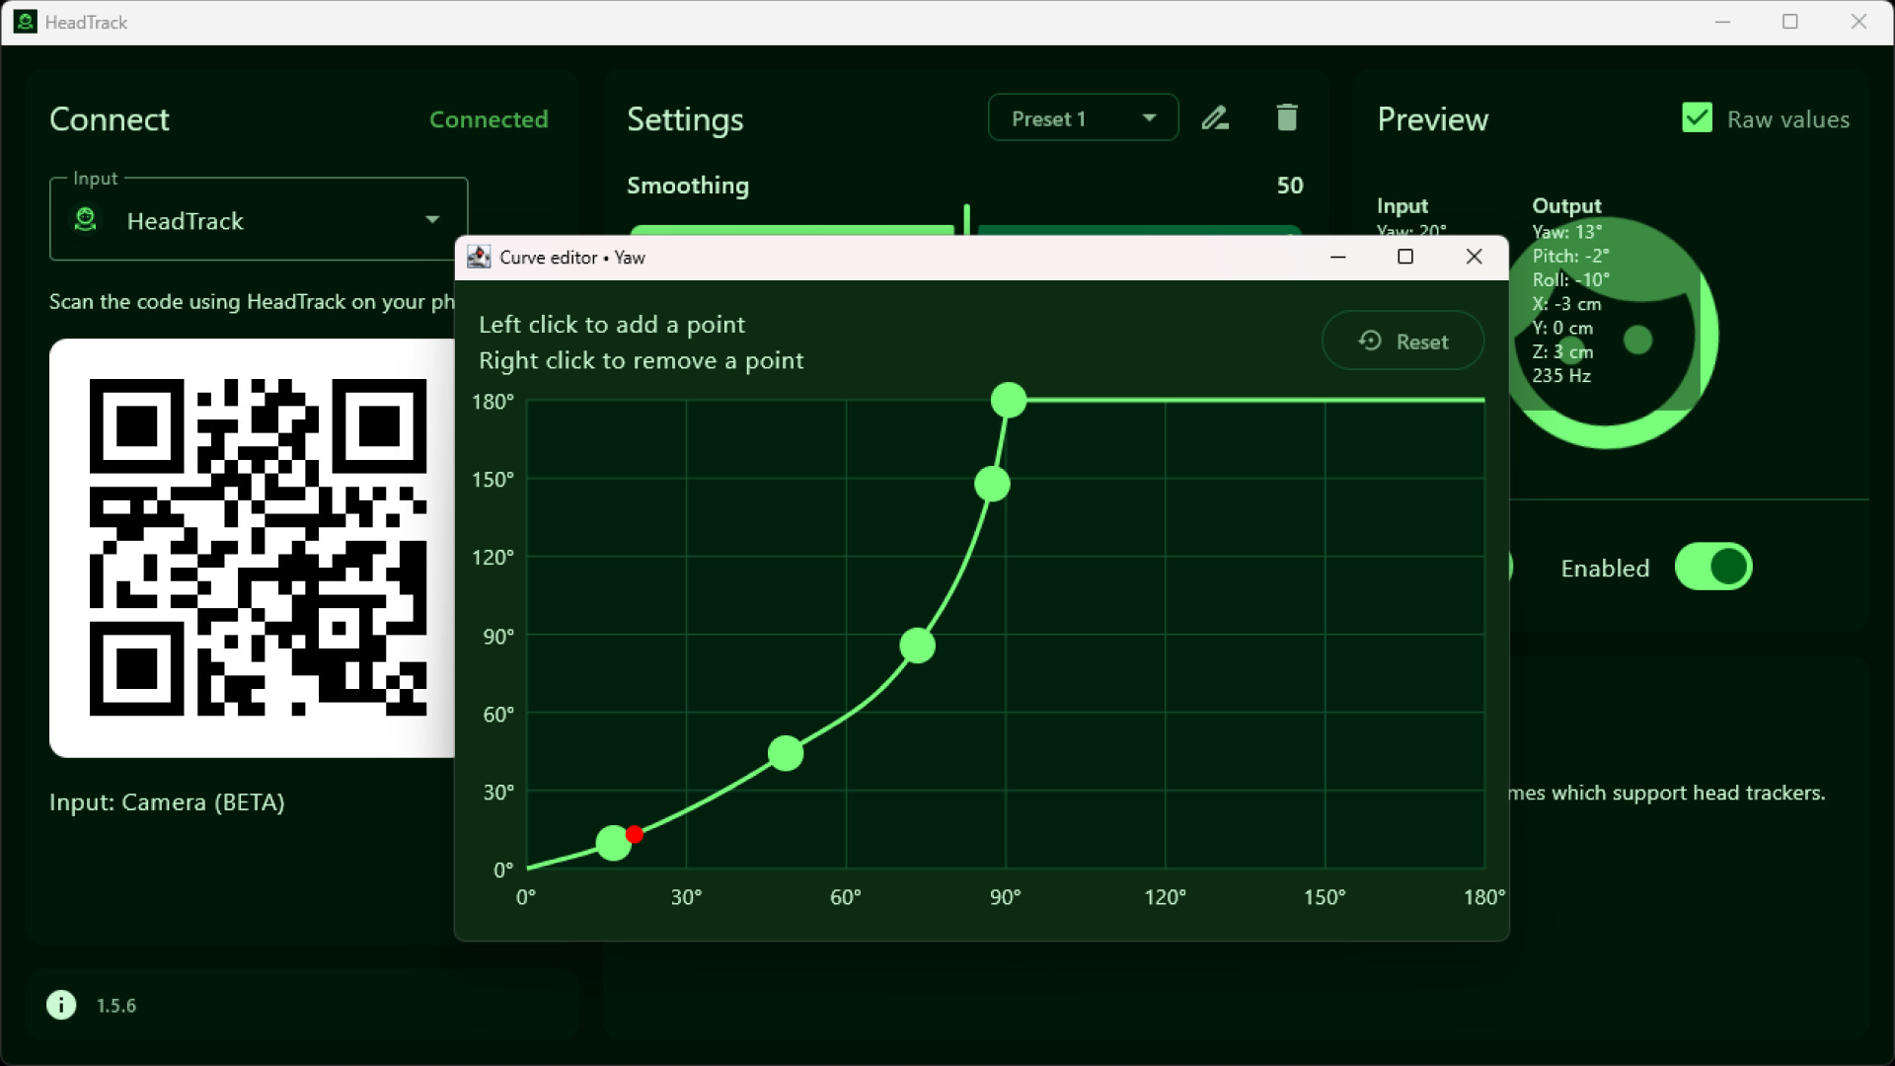This screenshot has width=1895, height=1066.
Task: Click the 'Left click to add a point' hint
Action: tap(612, 325)
